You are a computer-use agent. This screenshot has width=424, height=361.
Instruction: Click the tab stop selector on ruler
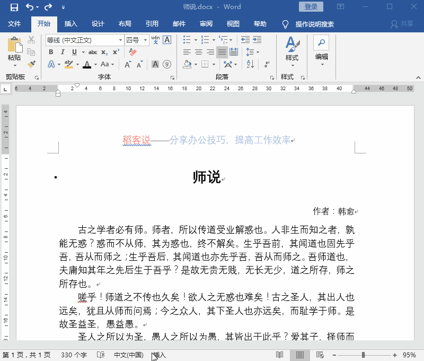5,89
